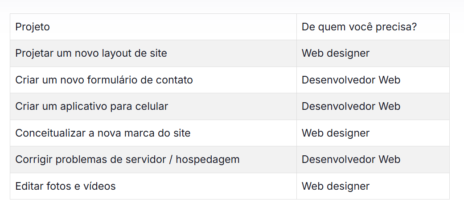Select the "Criar um aplicativo para celular" cell
This screenshot has width=464, height=208.
(91, 107)
